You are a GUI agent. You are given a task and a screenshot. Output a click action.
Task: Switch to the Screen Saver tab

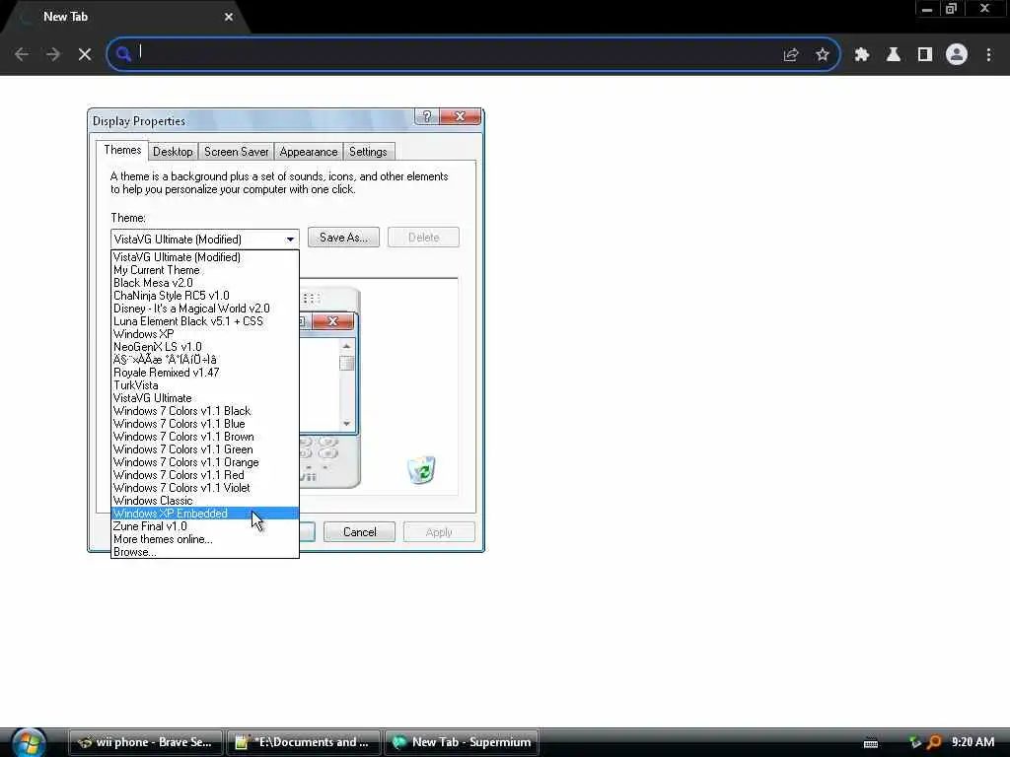point(237,152)
